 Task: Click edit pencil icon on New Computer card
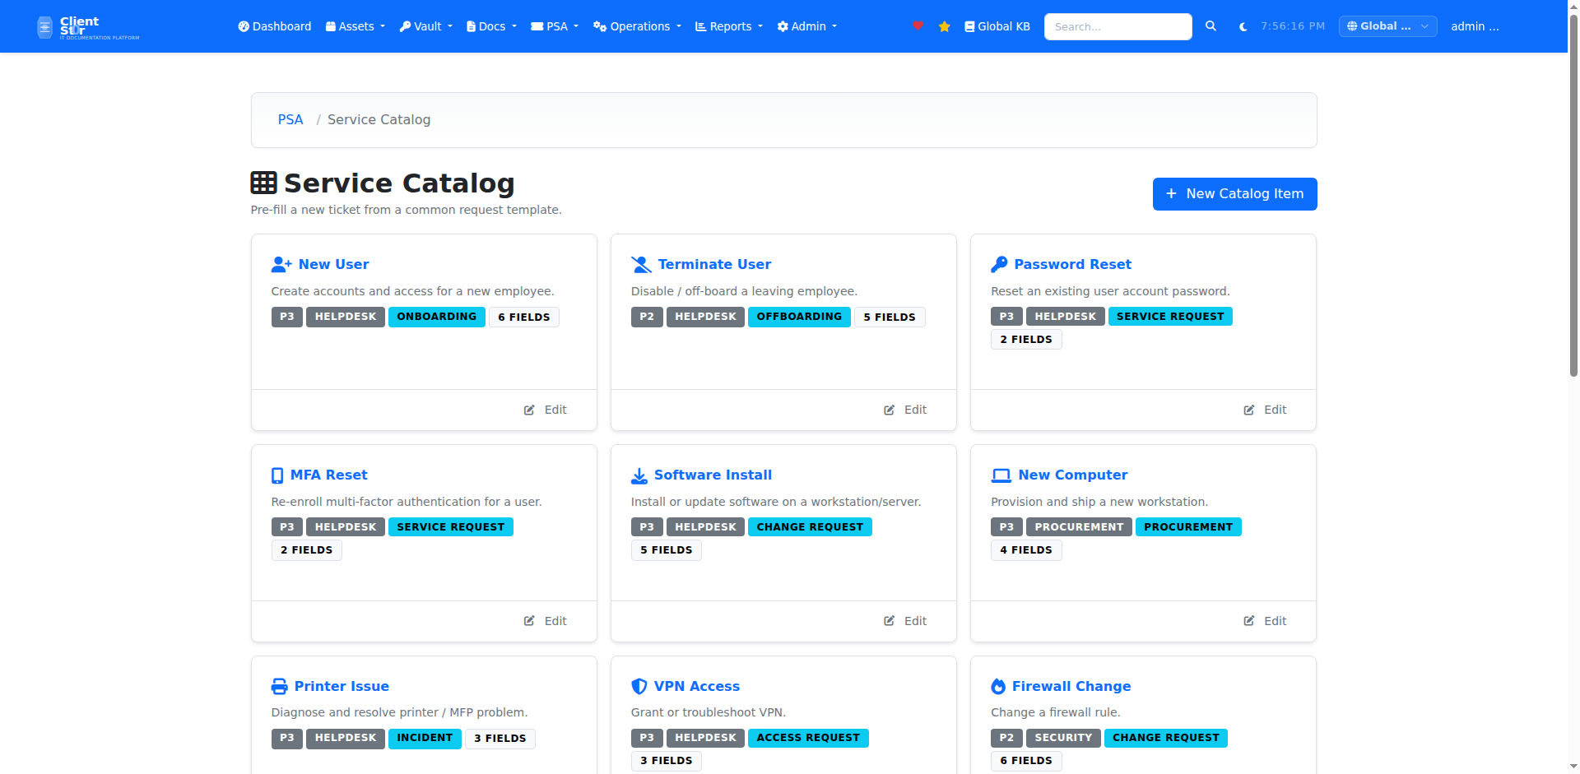pos(1248,621)
